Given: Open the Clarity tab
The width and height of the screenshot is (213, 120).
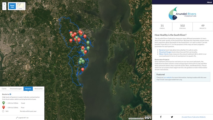Looking at the screenshot, I should [4, 89].
